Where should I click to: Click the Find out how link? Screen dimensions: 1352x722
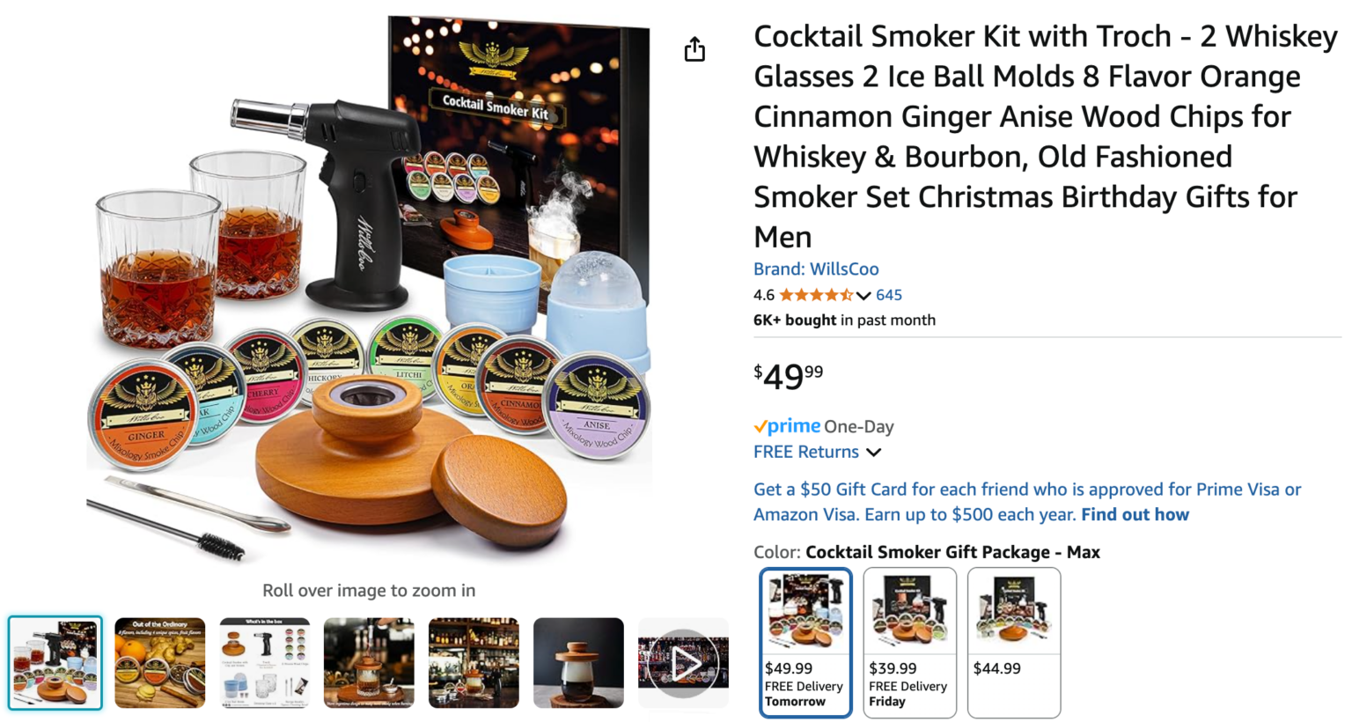(1135, 514)
